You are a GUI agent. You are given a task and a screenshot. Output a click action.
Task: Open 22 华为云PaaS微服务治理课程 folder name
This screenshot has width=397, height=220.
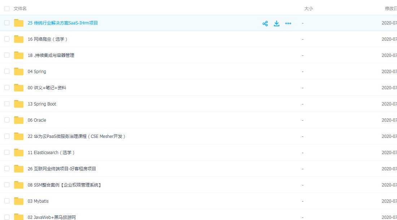[77, 136]
